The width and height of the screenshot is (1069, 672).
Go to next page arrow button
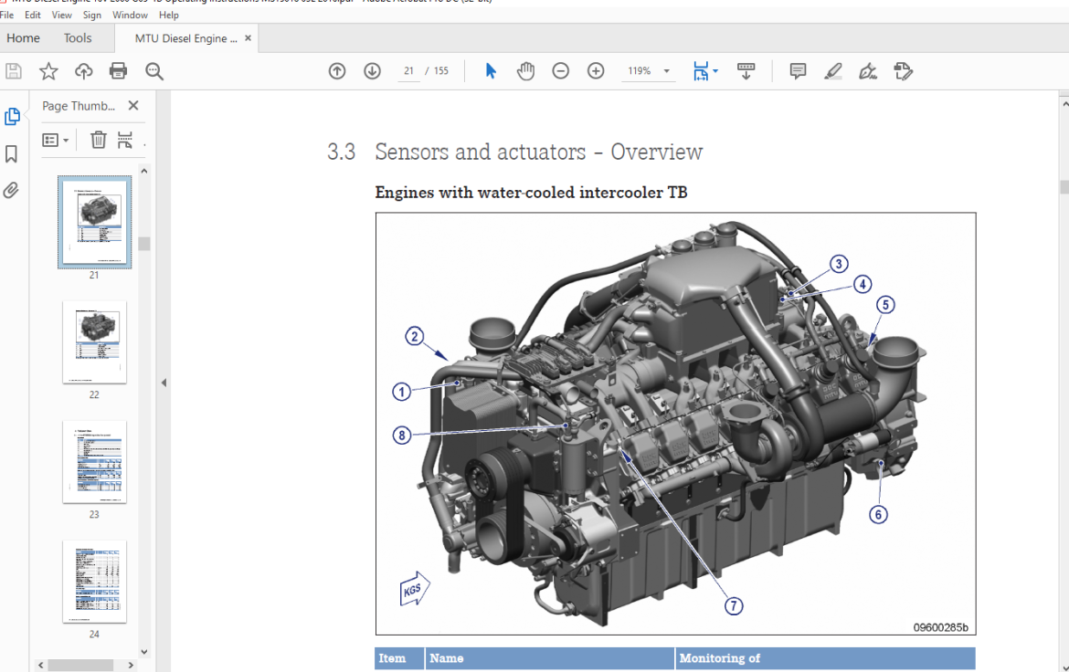(x=372, y=71)
